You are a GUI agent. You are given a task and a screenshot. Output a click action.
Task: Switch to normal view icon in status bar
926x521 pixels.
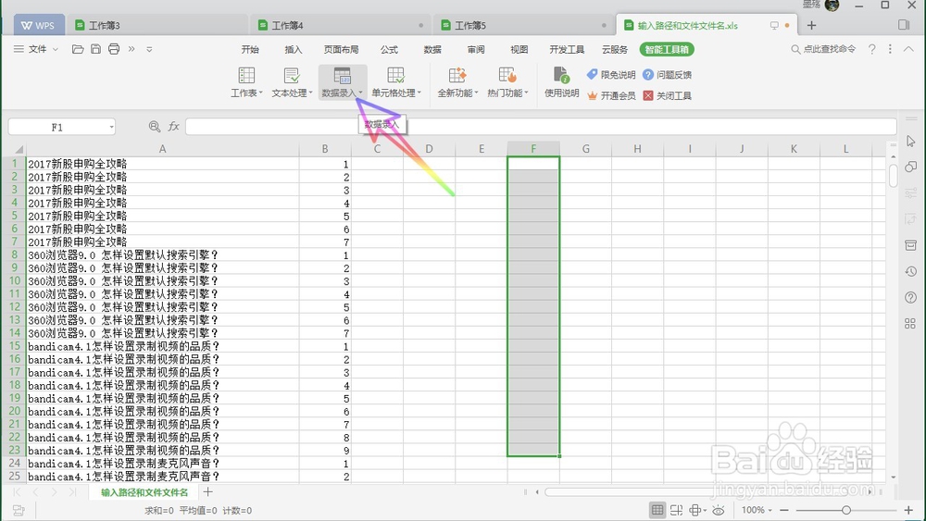(657, 510)
